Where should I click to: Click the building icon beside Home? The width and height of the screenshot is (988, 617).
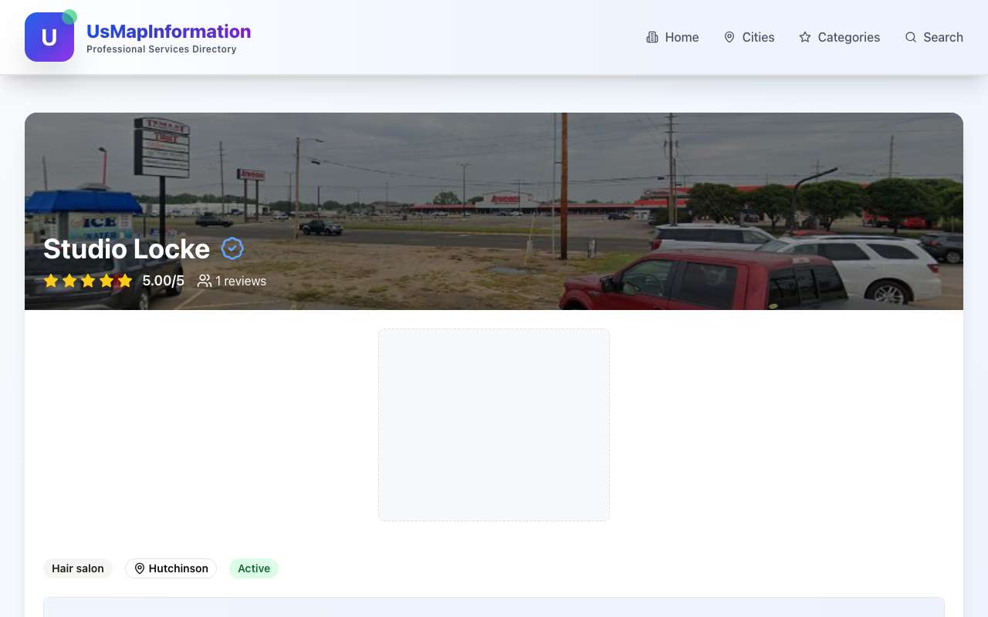652,37
